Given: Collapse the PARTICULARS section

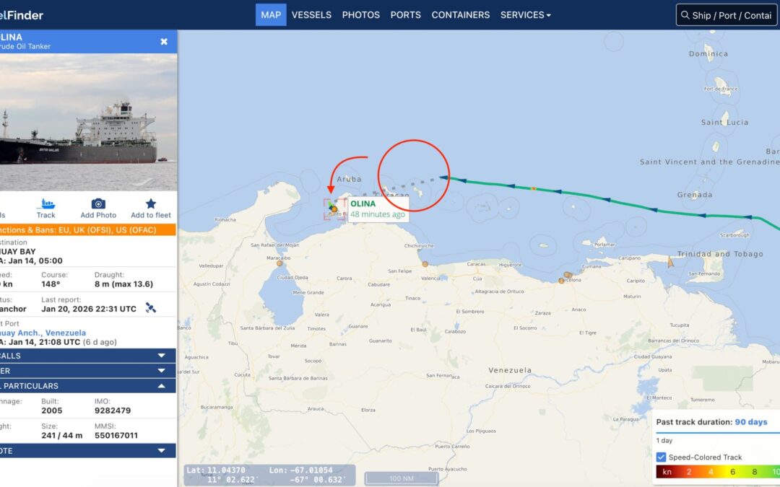Looking at the screenshot, I should [161, 385].
